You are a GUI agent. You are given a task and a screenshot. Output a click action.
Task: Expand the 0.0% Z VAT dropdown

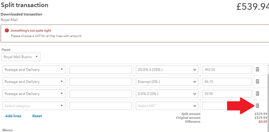tap(167, 94)
